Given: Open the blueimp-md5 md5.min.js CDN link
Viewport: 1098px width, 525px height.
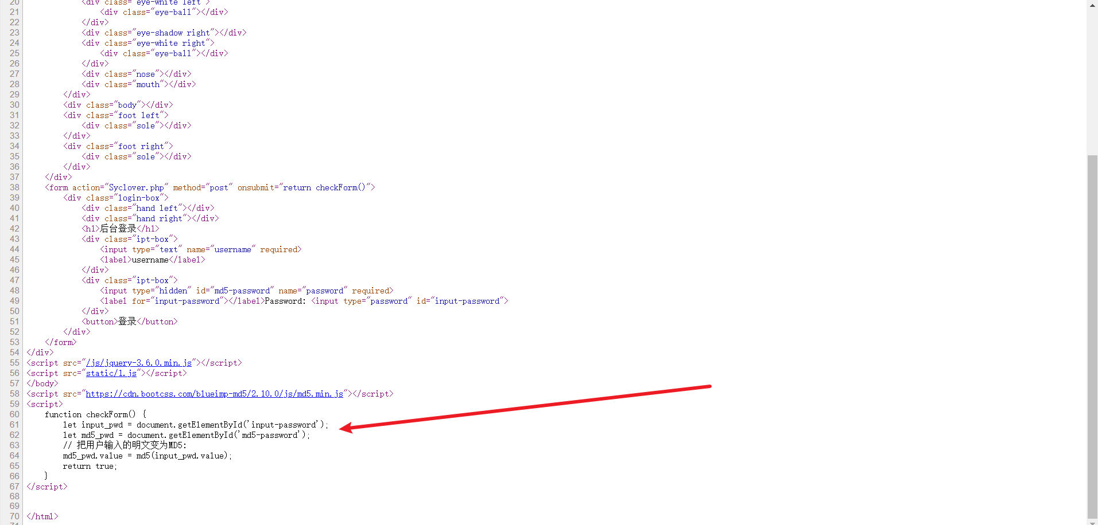Looking at the screenshot, I should (215, 394).
